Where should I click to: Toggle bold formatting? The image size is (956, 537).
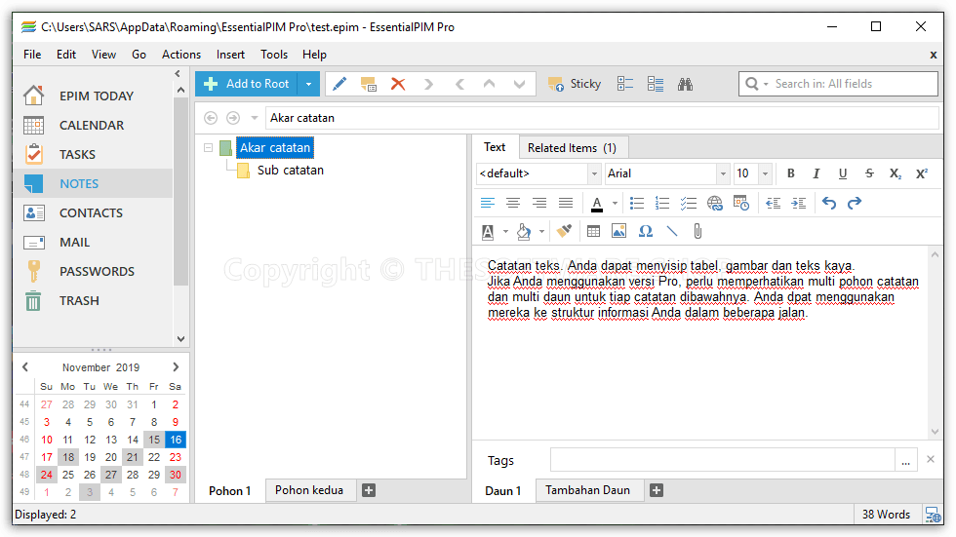coord(791,173)
